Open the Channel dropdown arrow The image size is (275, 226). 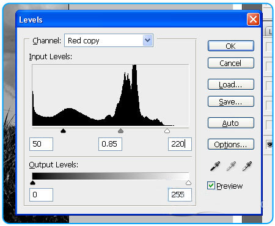click(x=147, y=40)
